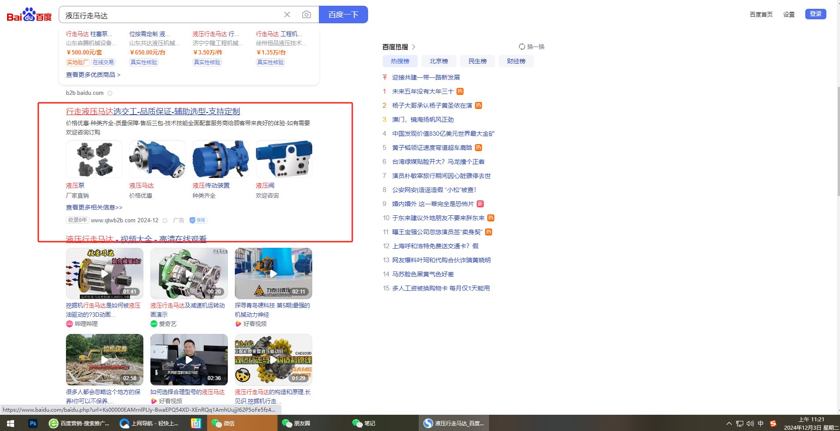The width and height of the screenshot is (840, 431).
Task: Switch to the 财经榜 tab
Action: coord(516,61)
